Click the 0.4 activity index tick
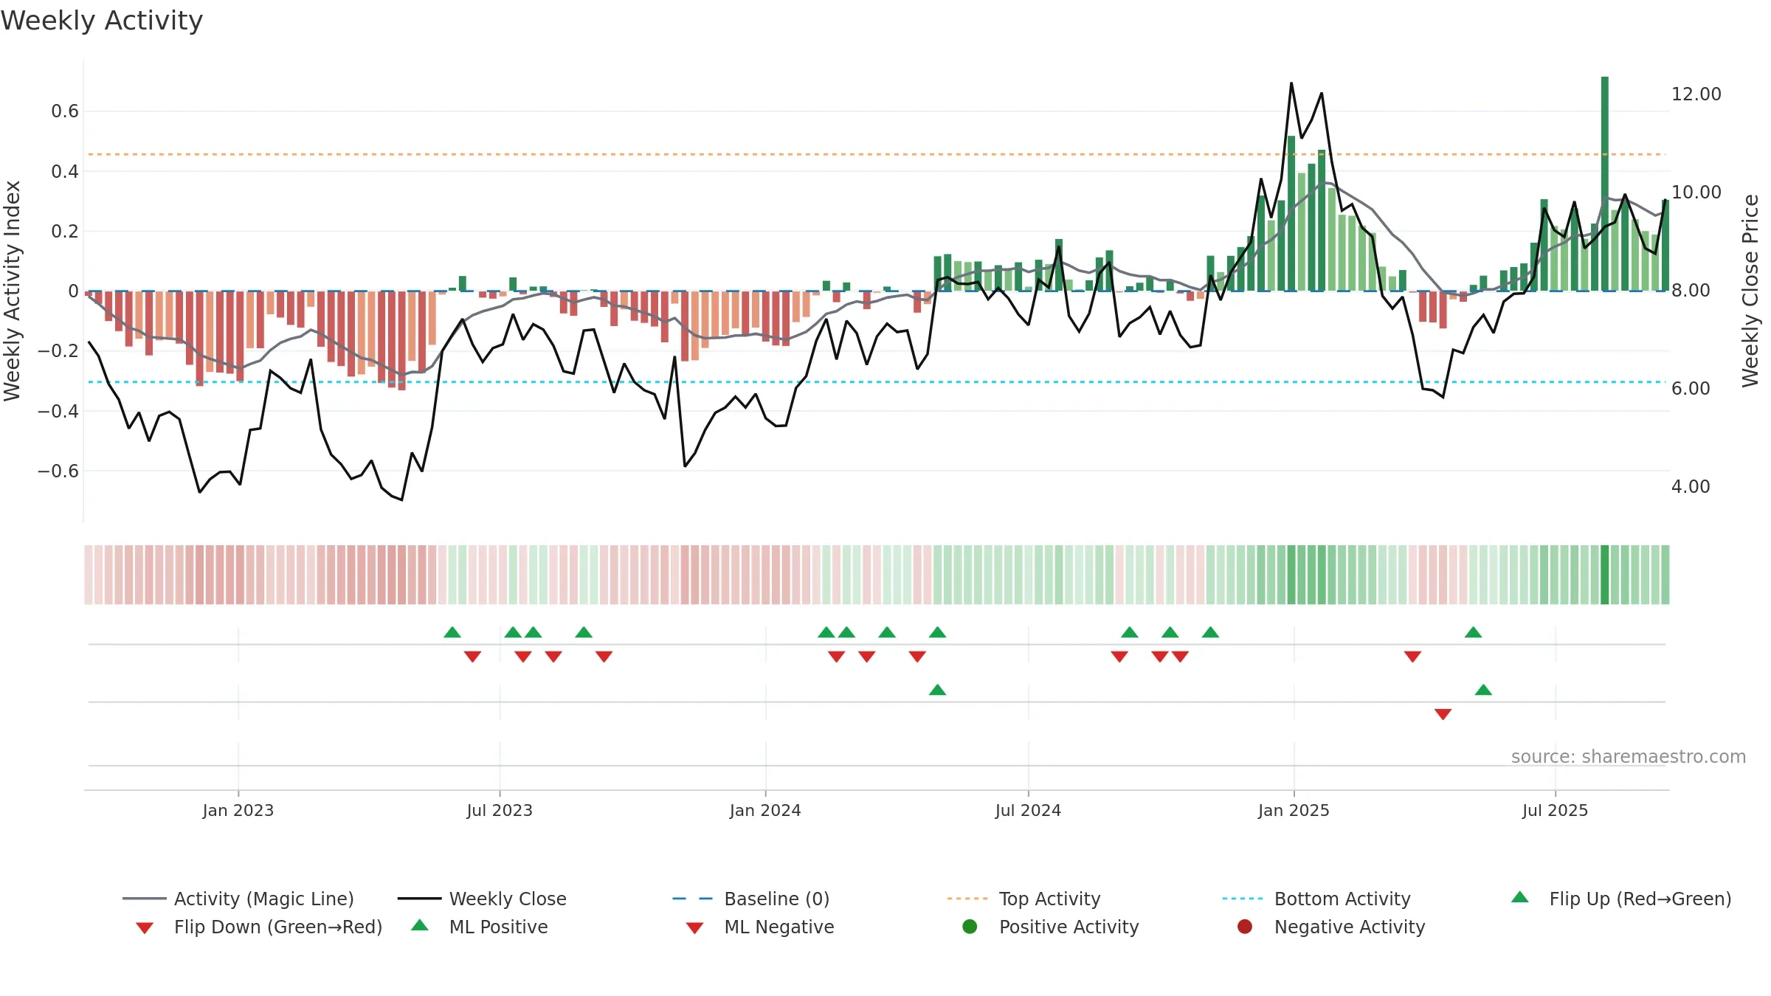Viewport: 1771px width, 996px height. tap(65, 172)
